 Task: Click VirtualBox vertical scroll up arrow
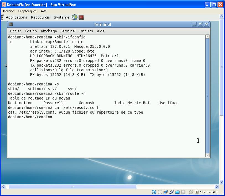(x=221, y=17)
